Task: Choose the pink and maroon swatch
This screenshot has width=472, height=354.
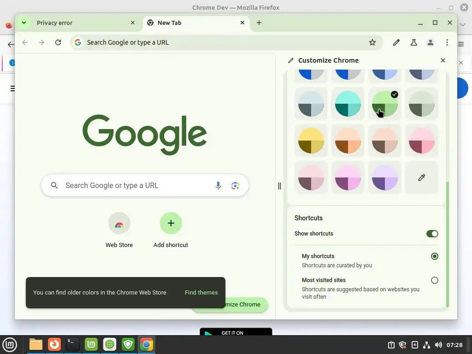Action: coord(421,141)
